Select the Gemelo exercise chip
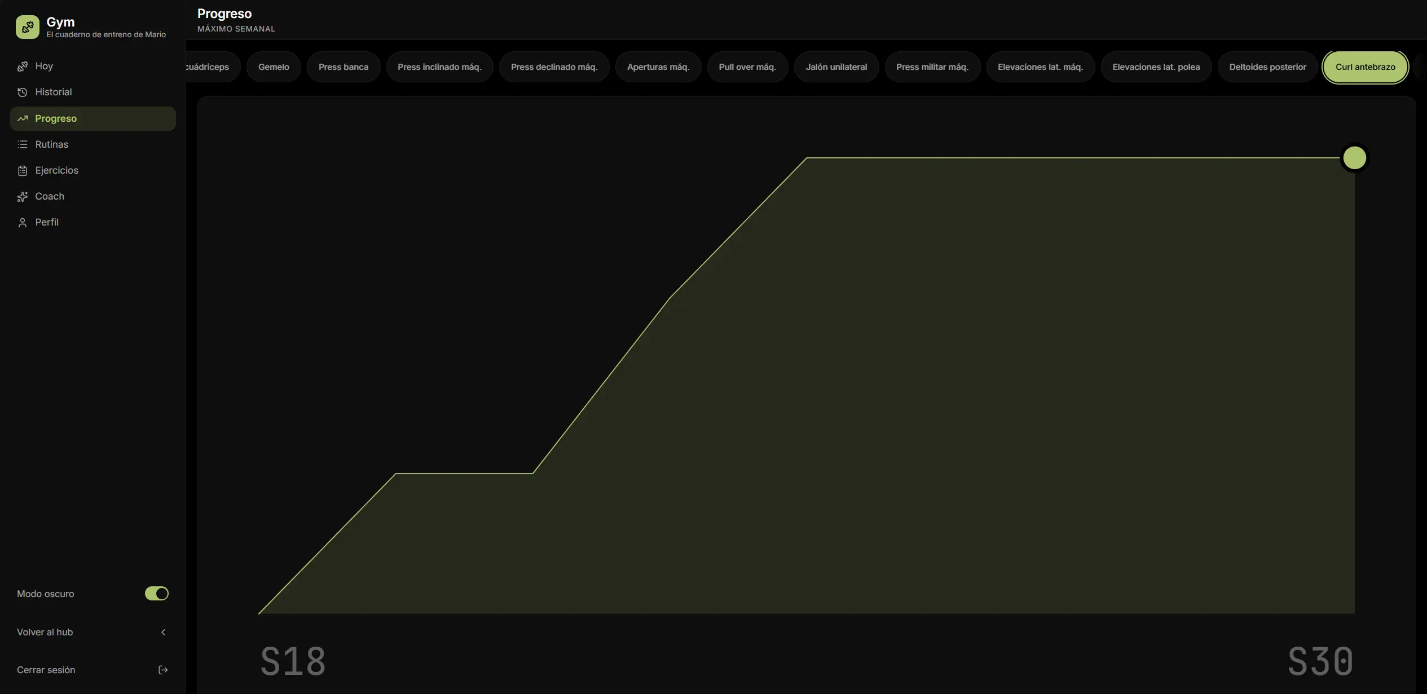The height and width of the screenshot is (694, 1427). click(274, 67)
